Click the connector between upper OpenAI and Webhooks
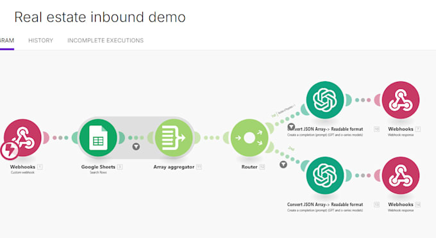 pos(363,100)
